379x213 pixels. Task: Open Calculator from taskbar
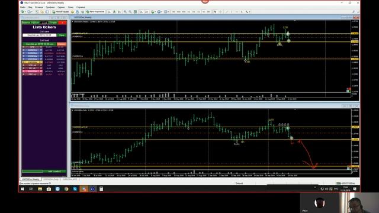pos(101,189)
